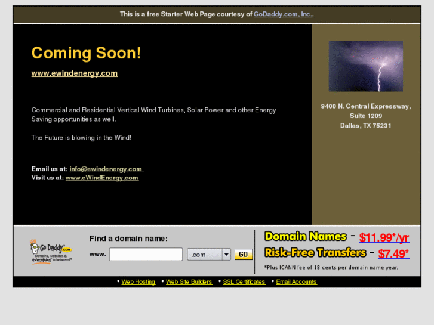This screenshot has width=434, height=325.
Task: Click the ICANN fee footnote text
Action: coord(331,268)
